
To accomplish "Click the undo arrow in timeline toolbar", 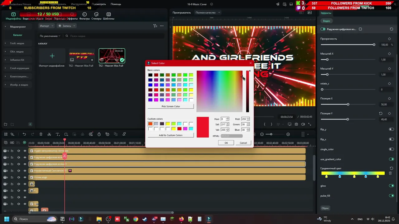I will [x=24, y=134].
